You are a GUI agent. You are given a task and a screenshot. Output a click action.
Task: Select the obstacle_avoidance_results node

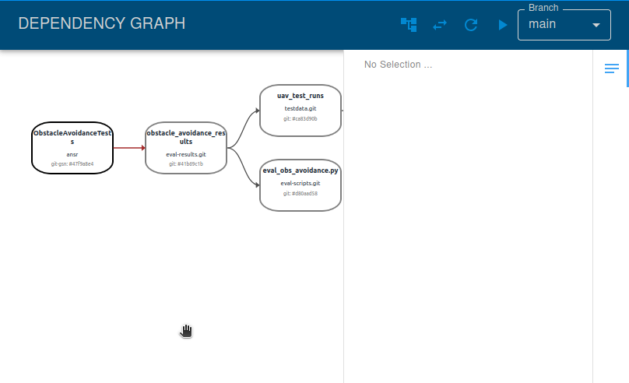click(x=186, y=148)
